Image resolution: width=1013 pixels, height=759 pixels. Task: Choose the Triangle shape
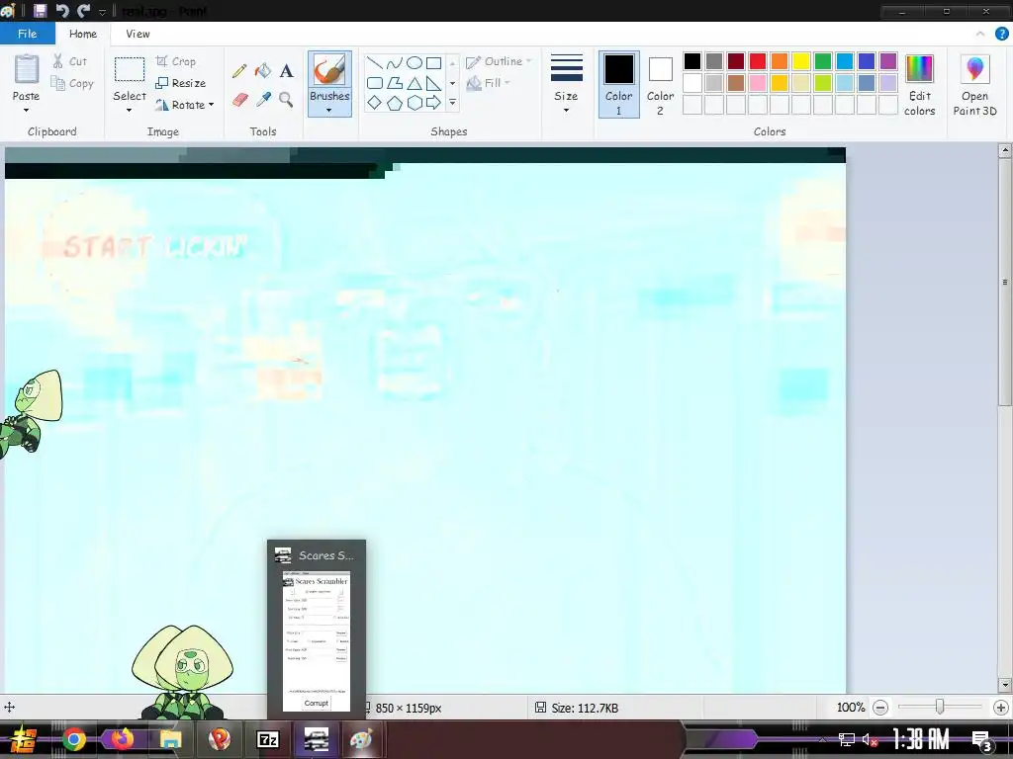[x=414, y=83]
